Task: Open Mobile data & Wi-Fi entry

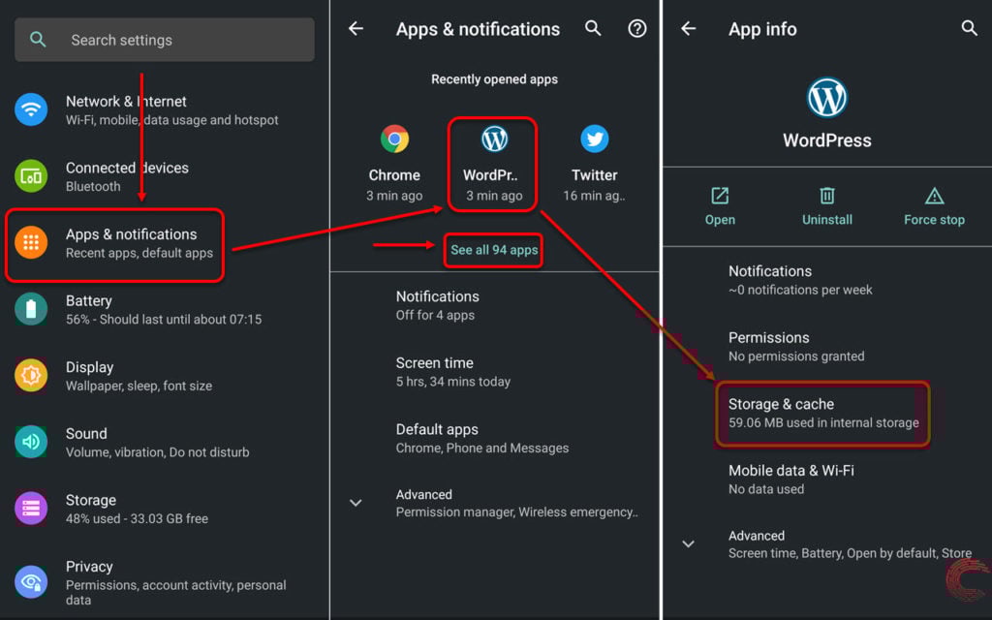Action: click(x=827, y=480)
